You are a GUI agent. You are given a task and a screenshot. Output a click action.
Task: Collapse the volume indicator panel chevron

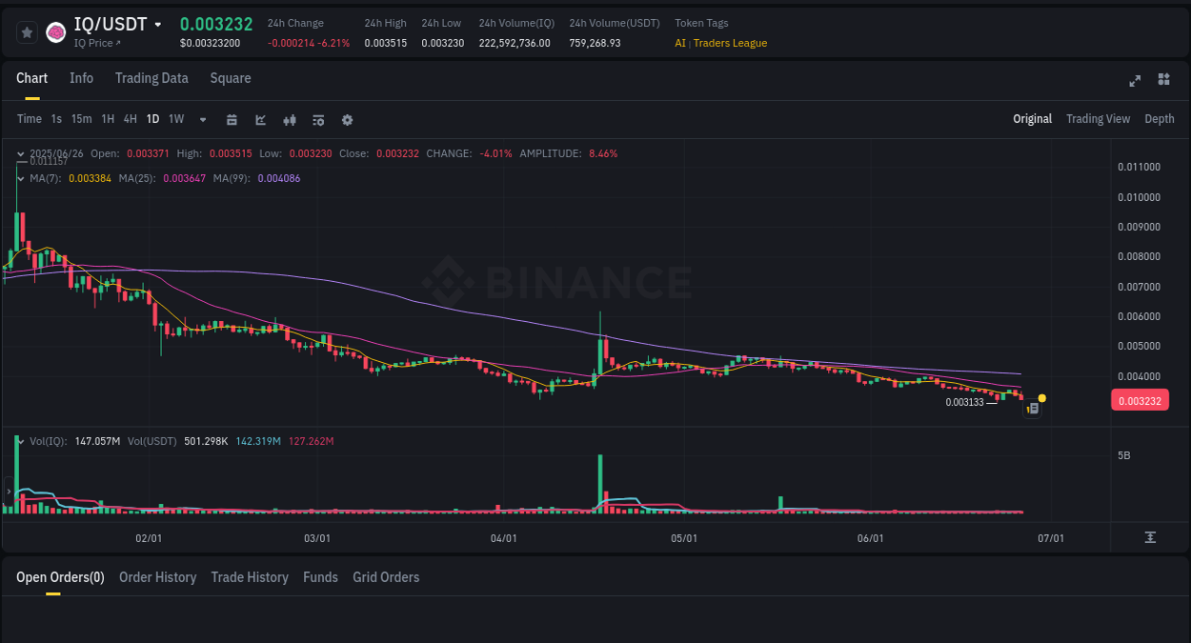pos(20,441)
